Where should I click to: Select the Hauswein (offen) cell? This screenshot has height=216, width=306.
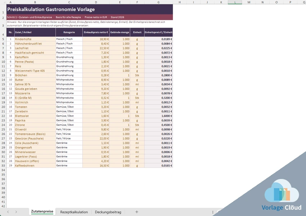(35, 161)
